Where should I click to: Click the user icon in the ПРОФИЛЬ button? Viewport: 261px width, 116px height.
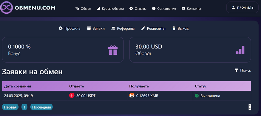233,7
